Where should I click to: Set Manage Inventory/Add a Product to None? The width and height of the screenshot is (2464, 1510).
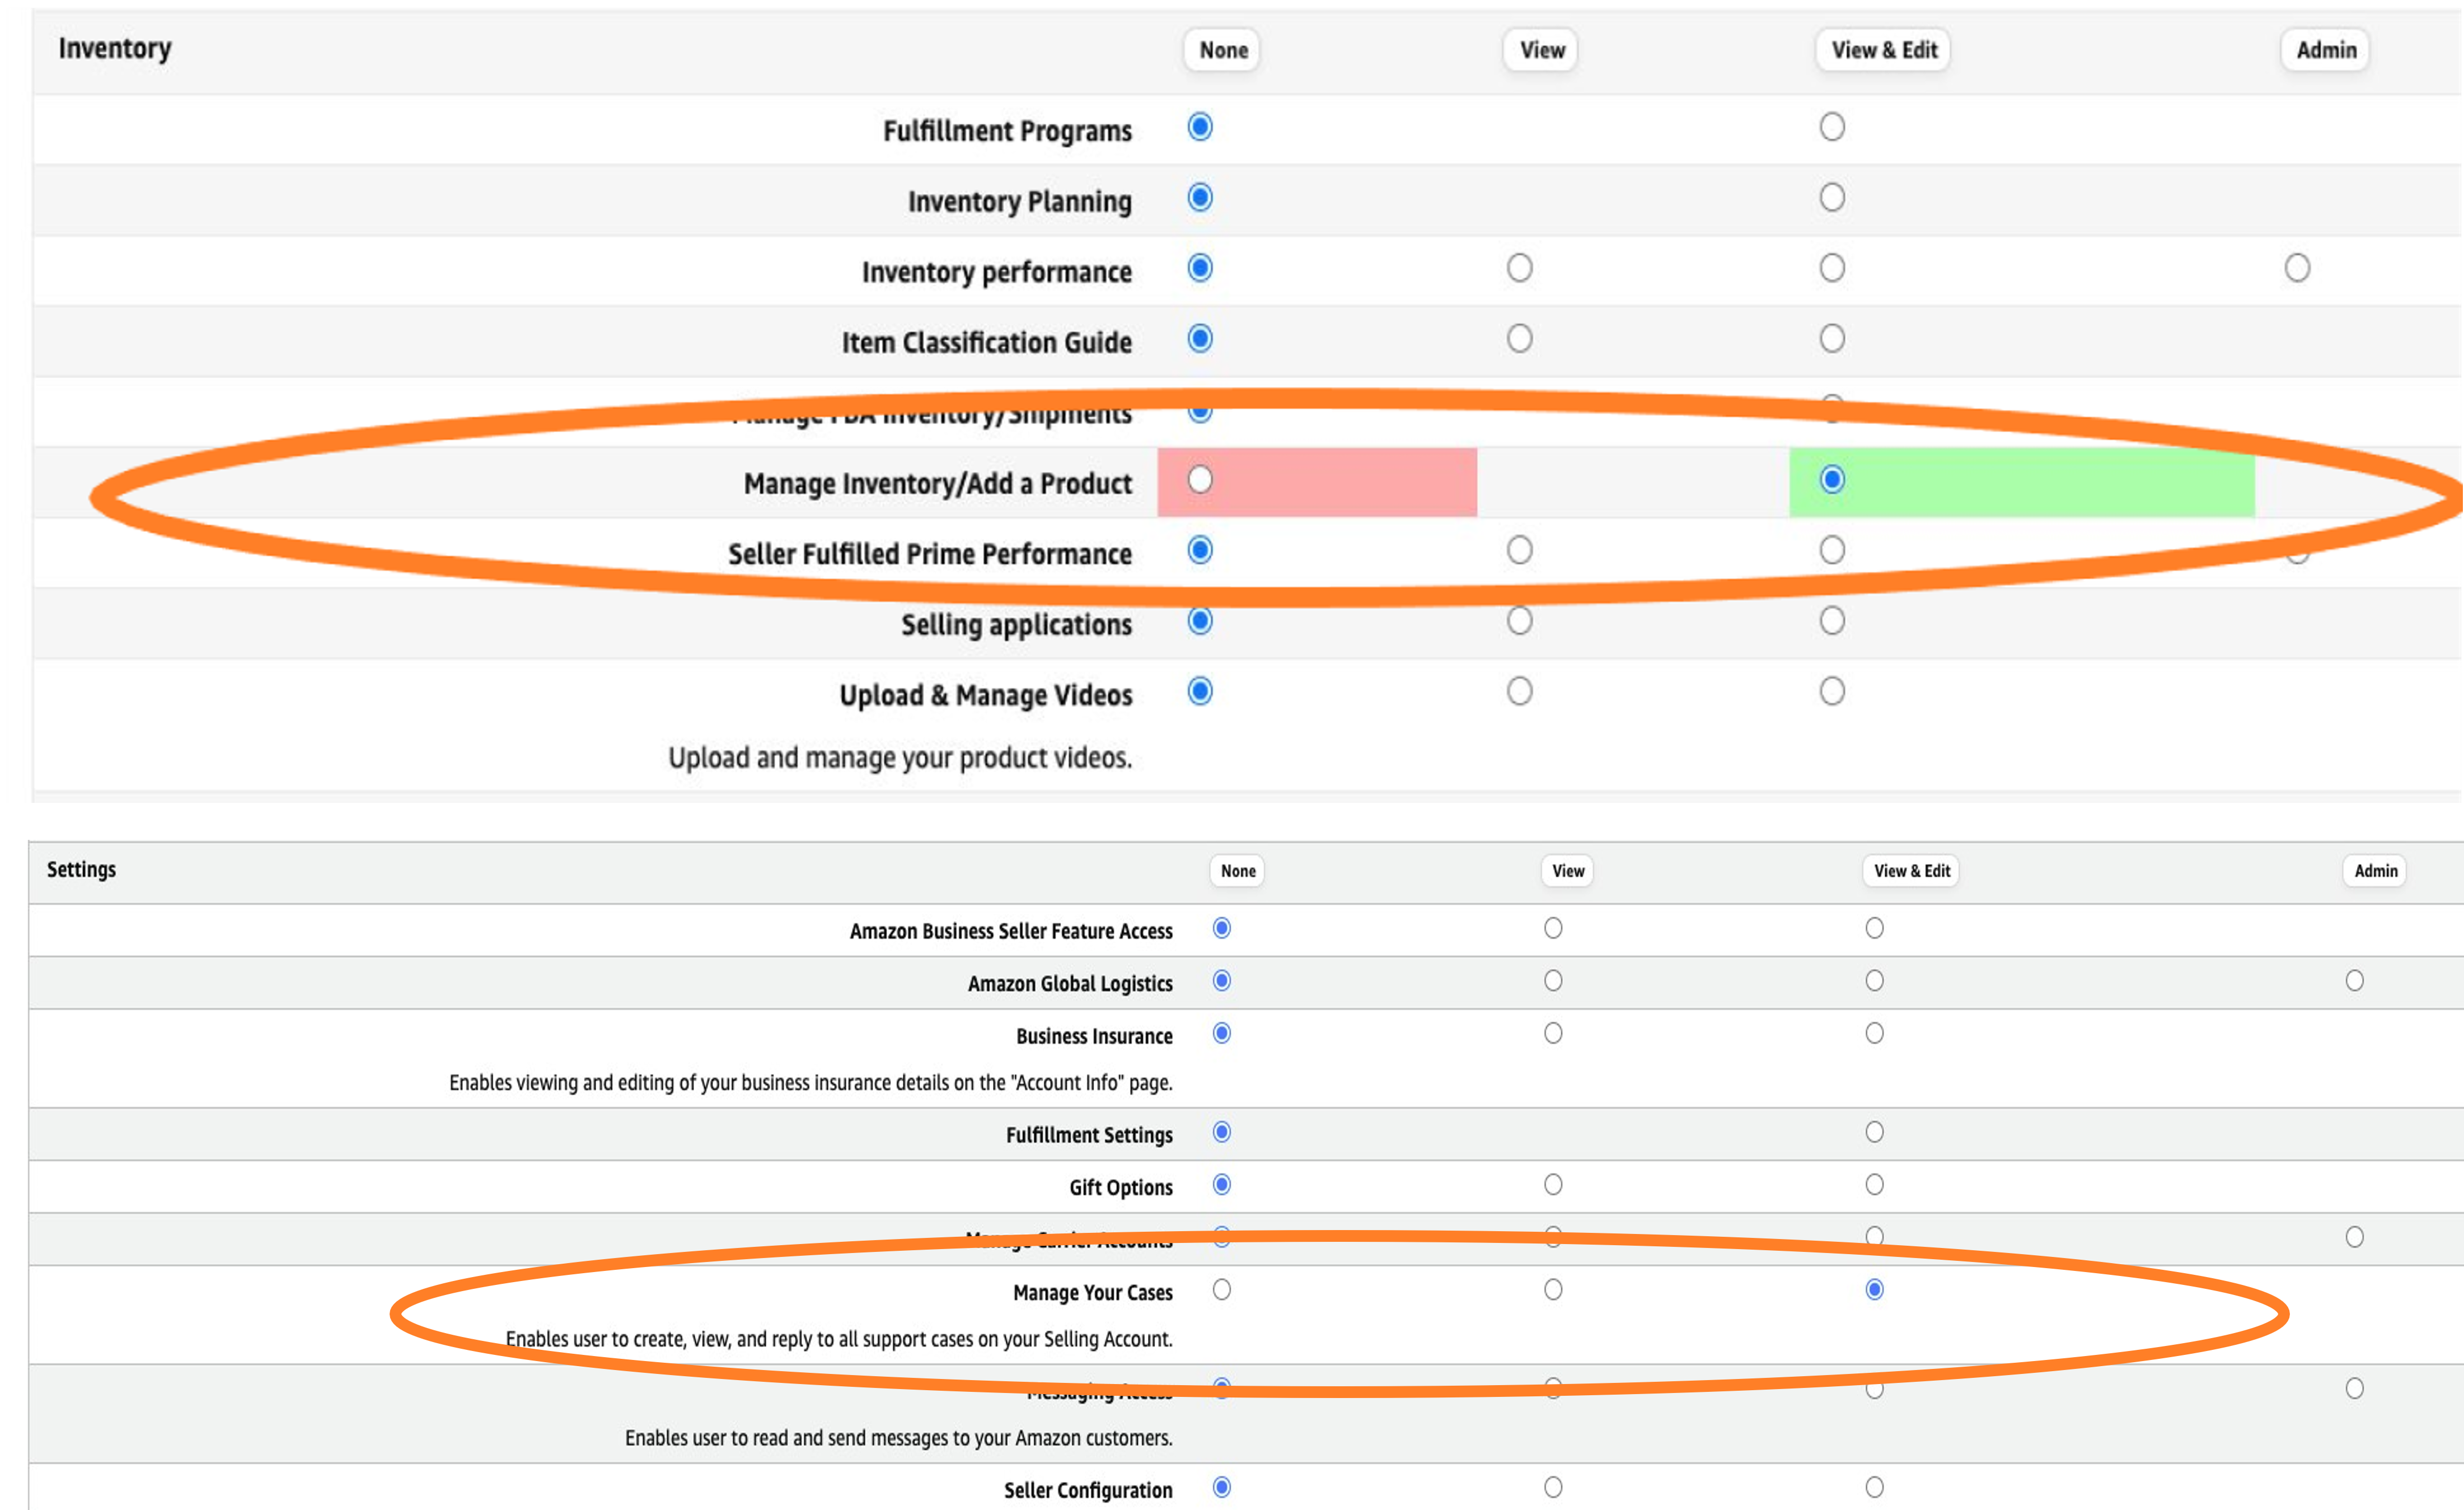coord(1199,479)
